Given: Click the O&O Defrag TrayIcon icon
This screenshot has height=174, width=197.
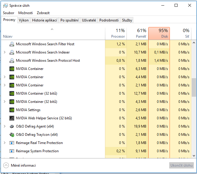Looking at the screenshot, I should [12, 135].
